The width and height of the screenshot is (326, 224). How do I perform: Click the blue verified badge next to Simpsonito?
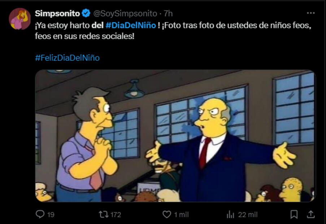pos(86,13)
